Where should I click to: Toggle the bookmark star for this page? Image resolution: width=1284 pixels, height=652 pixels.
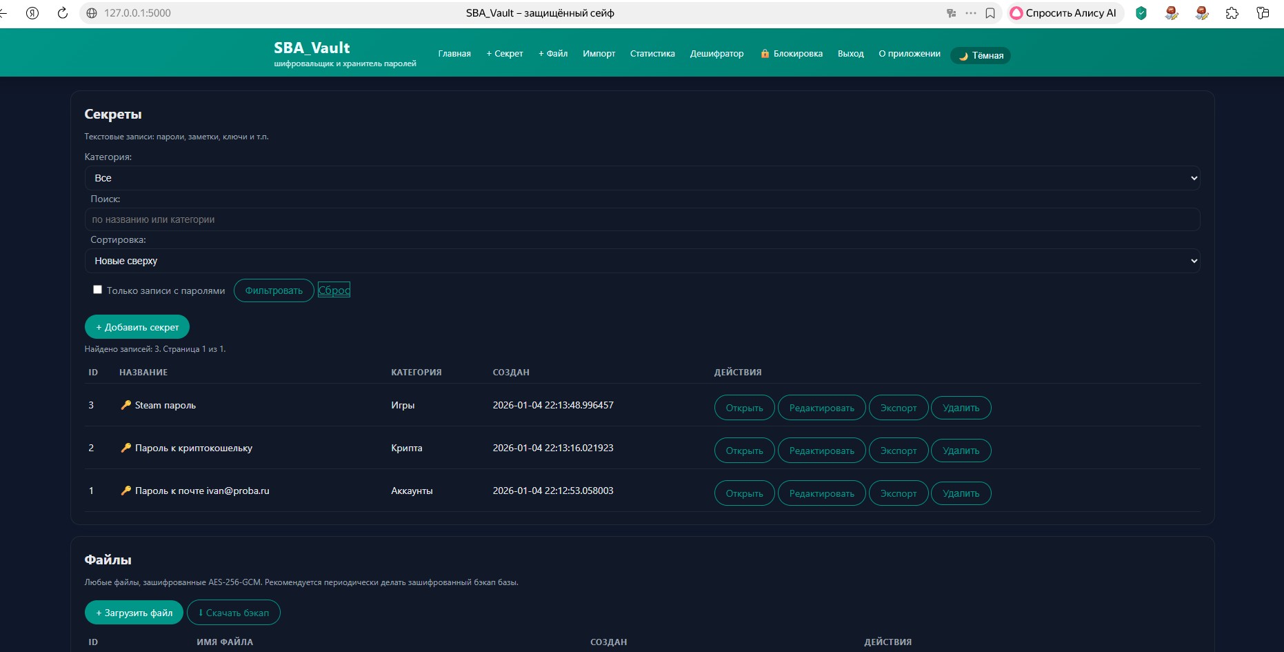tap(991, 12)
